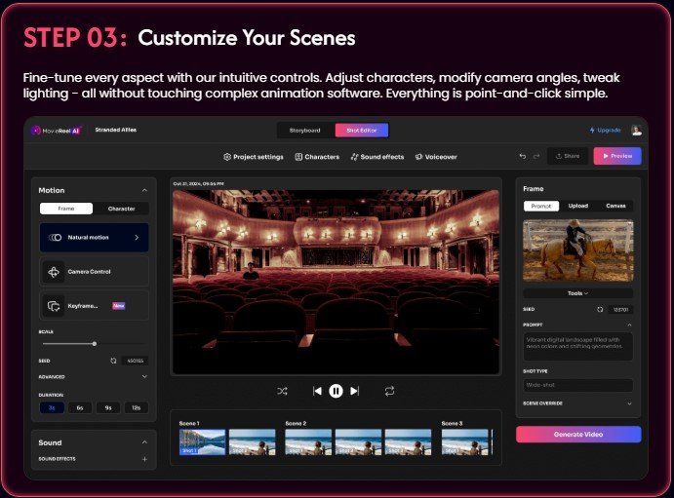Randomize the seed in the Motion panel
This screenshot has height=498, width=674.
[114, 361]
